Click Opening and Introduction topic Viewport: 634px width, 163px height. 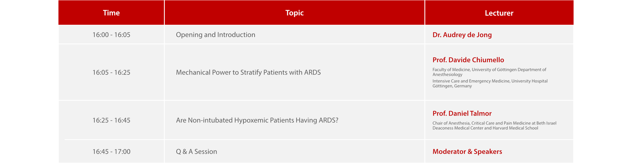tap(215, 35)
